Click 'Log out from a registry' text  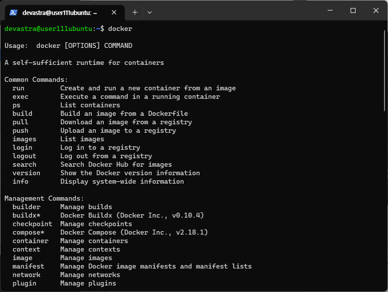tap(106, 156)
